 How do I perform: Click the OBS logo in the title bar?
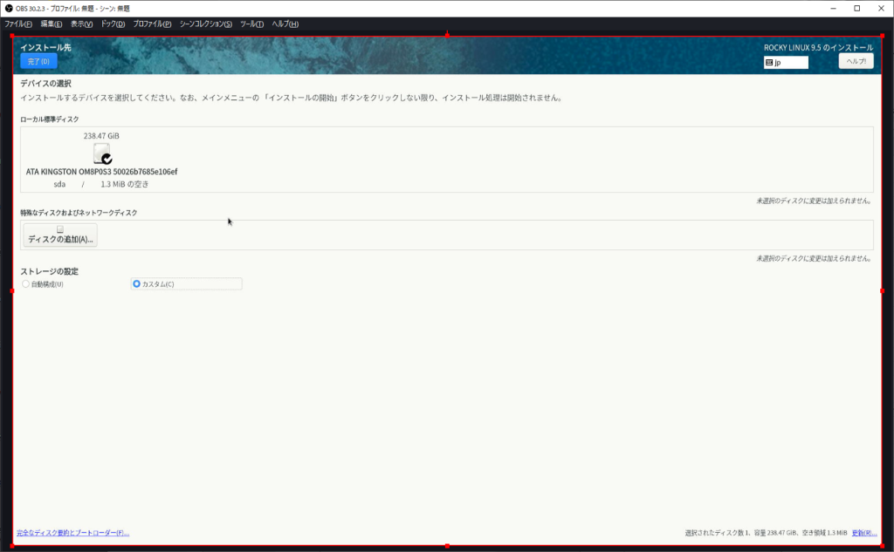pyautogui.click(x=8, y=8)
